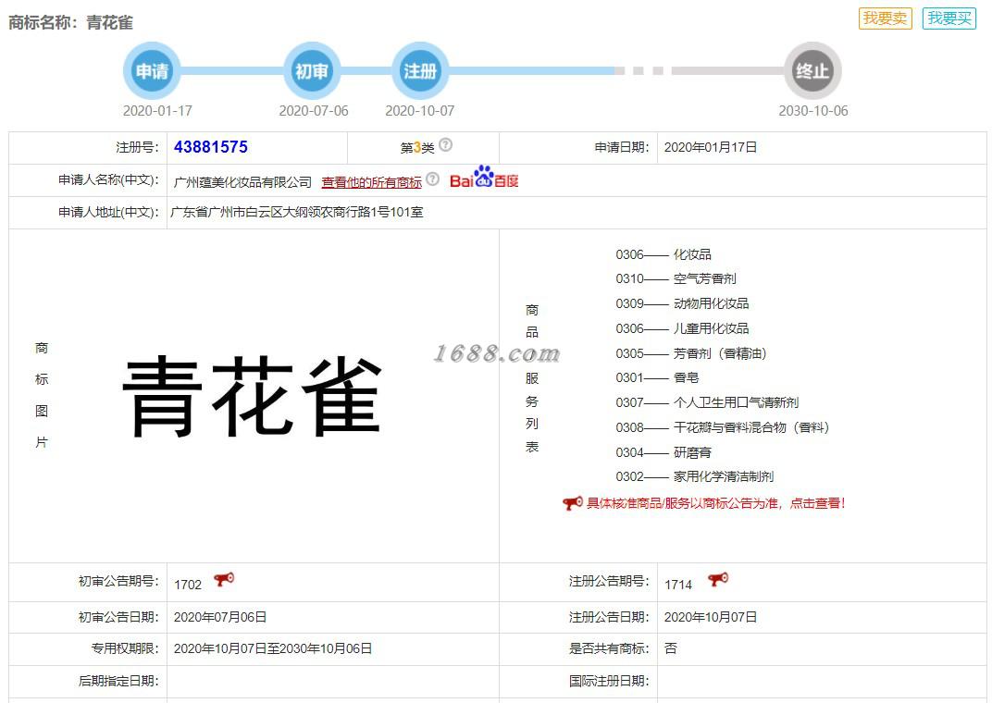The image size is (992, 703).
Task: Click timeline date 2030-10-06
Action: 813,111
